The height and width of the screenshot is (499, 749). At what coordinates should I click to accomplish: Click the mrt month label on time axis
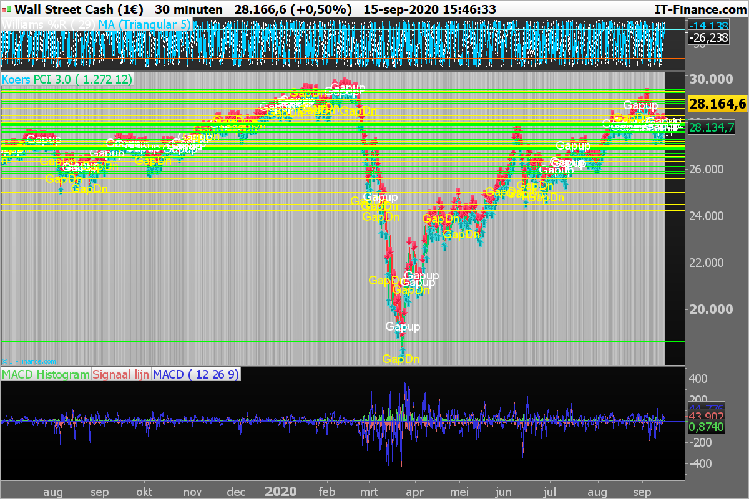[370, 492]
